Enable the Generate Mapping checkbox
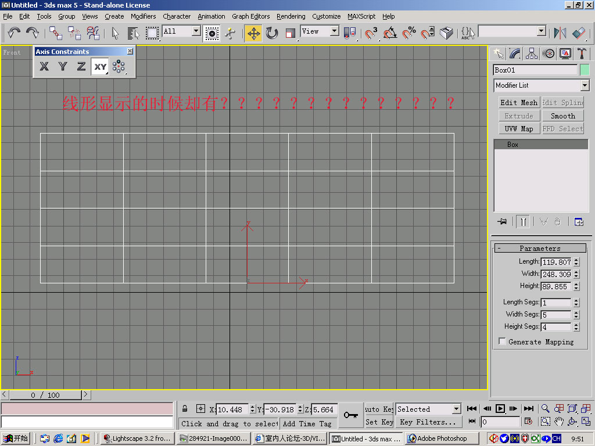The height and width of the screenshot is (446, 595). pyautogui.click(x=502, y=341)
